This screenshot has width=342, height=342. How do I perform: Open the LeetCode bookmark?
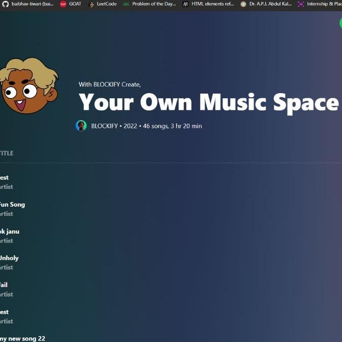tap(103, 4)
